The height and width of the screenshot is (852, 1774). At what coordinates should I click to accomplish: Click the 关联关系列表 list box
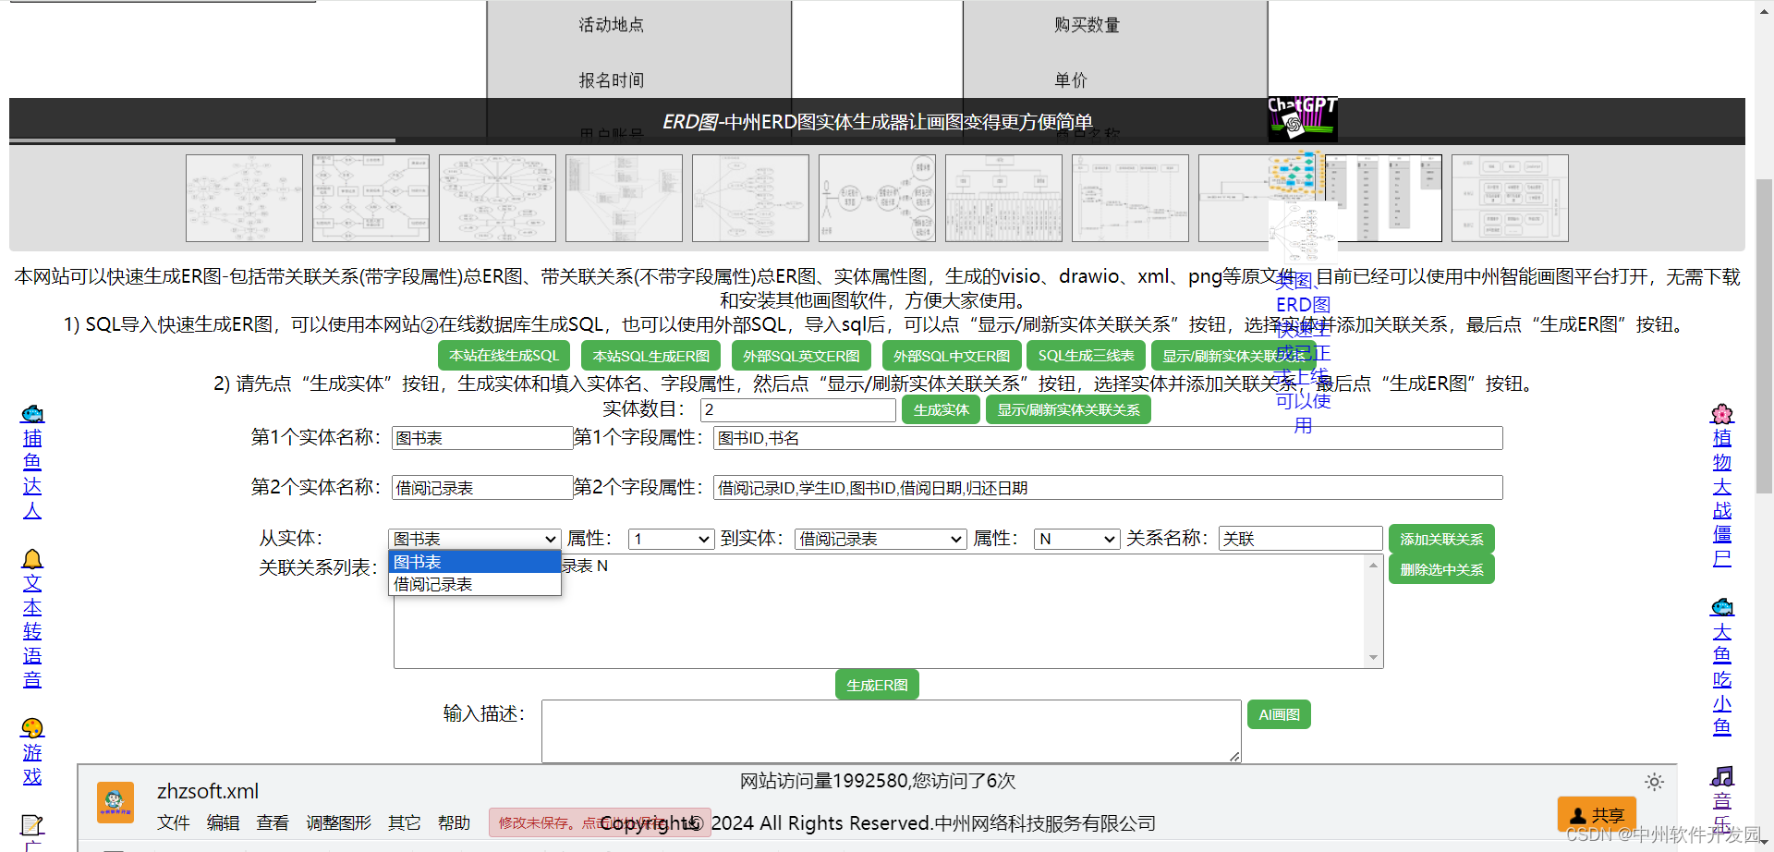click(x=889, y=611)
